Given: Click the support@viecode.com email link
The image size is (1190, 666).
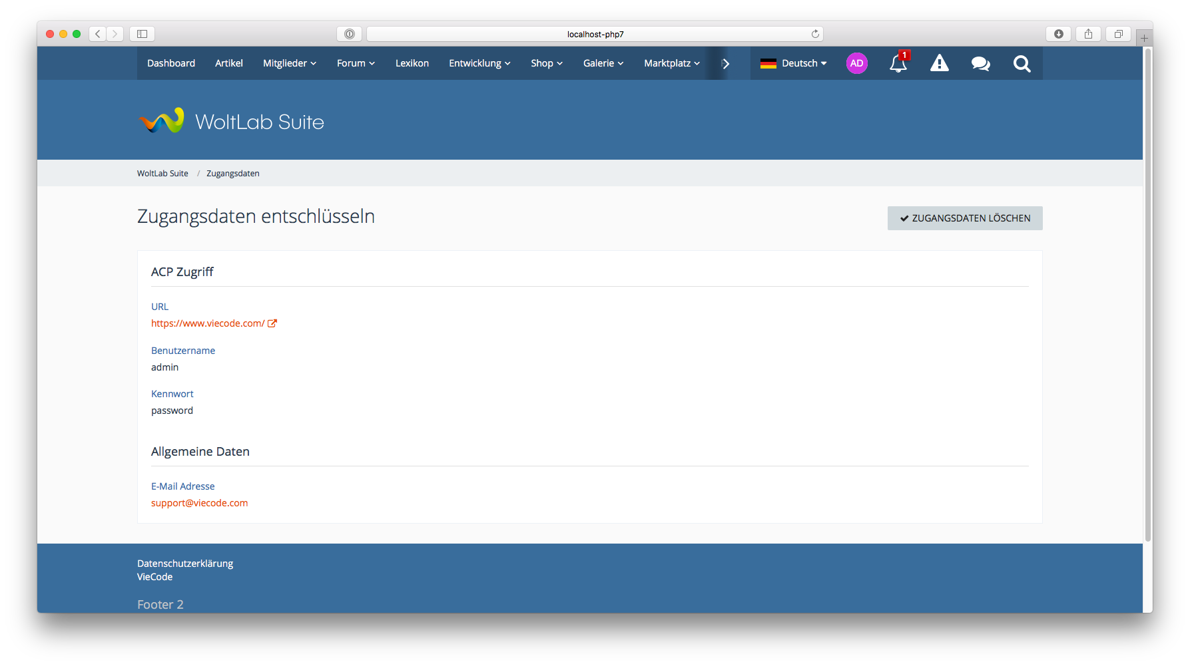Looking at the screenshot, I should pyautogui.click(x=199, y=503).
